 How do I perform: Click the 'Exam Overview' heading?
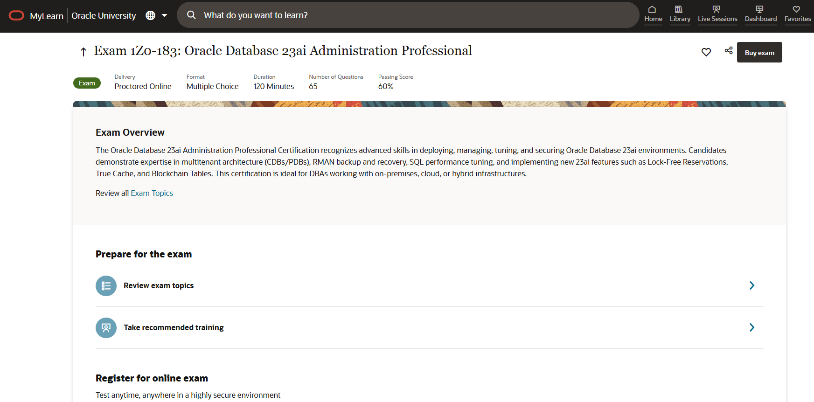click(x=130, y=132)
